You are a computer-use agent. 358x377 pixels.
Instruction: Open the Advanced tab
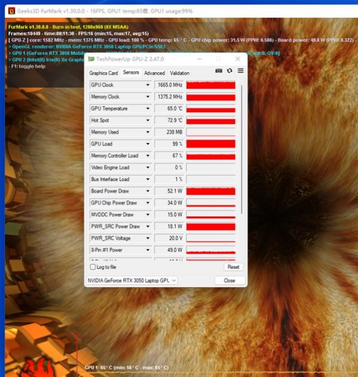coord(154,73)
